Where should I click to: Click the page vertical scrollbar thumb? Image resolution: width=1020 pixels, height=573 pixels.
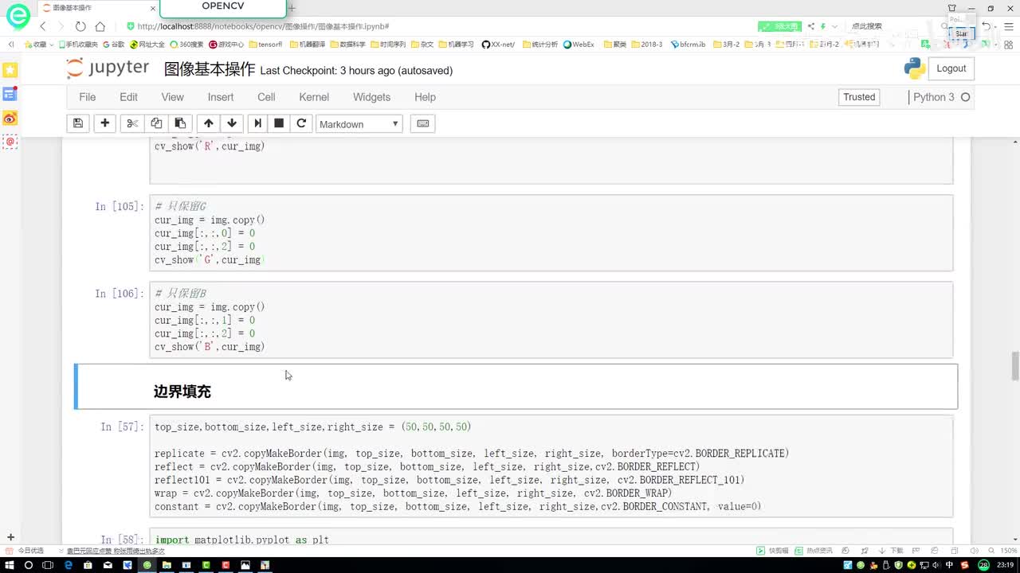pyautogui.click(x=1015, y=367)
